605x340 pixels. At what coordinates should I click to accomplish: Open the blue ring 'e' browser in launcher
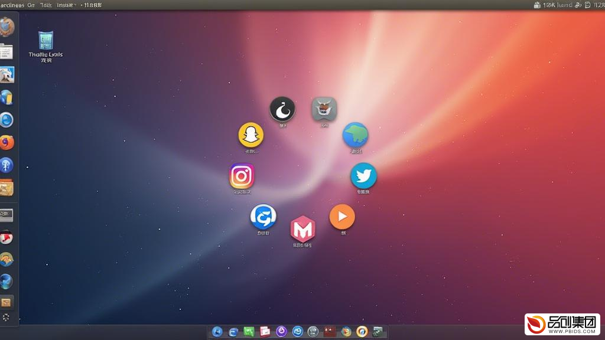pyautogui.click(x=6, y=120)
